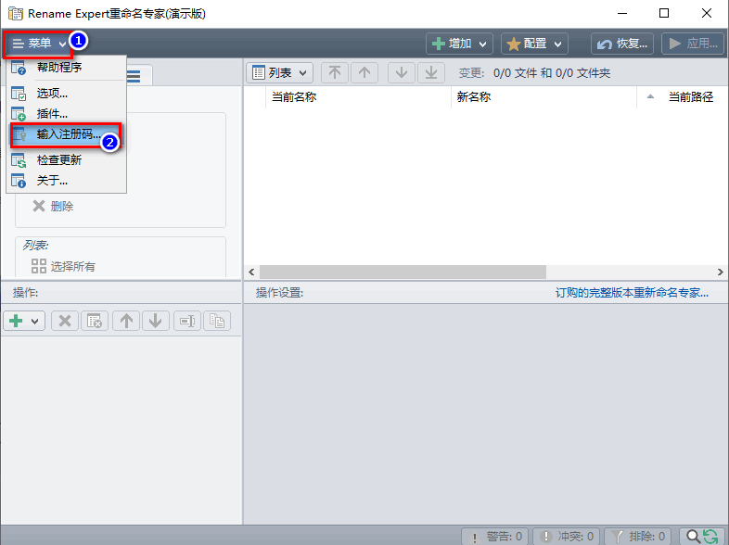Click duplicate action icon

[217, 321]
